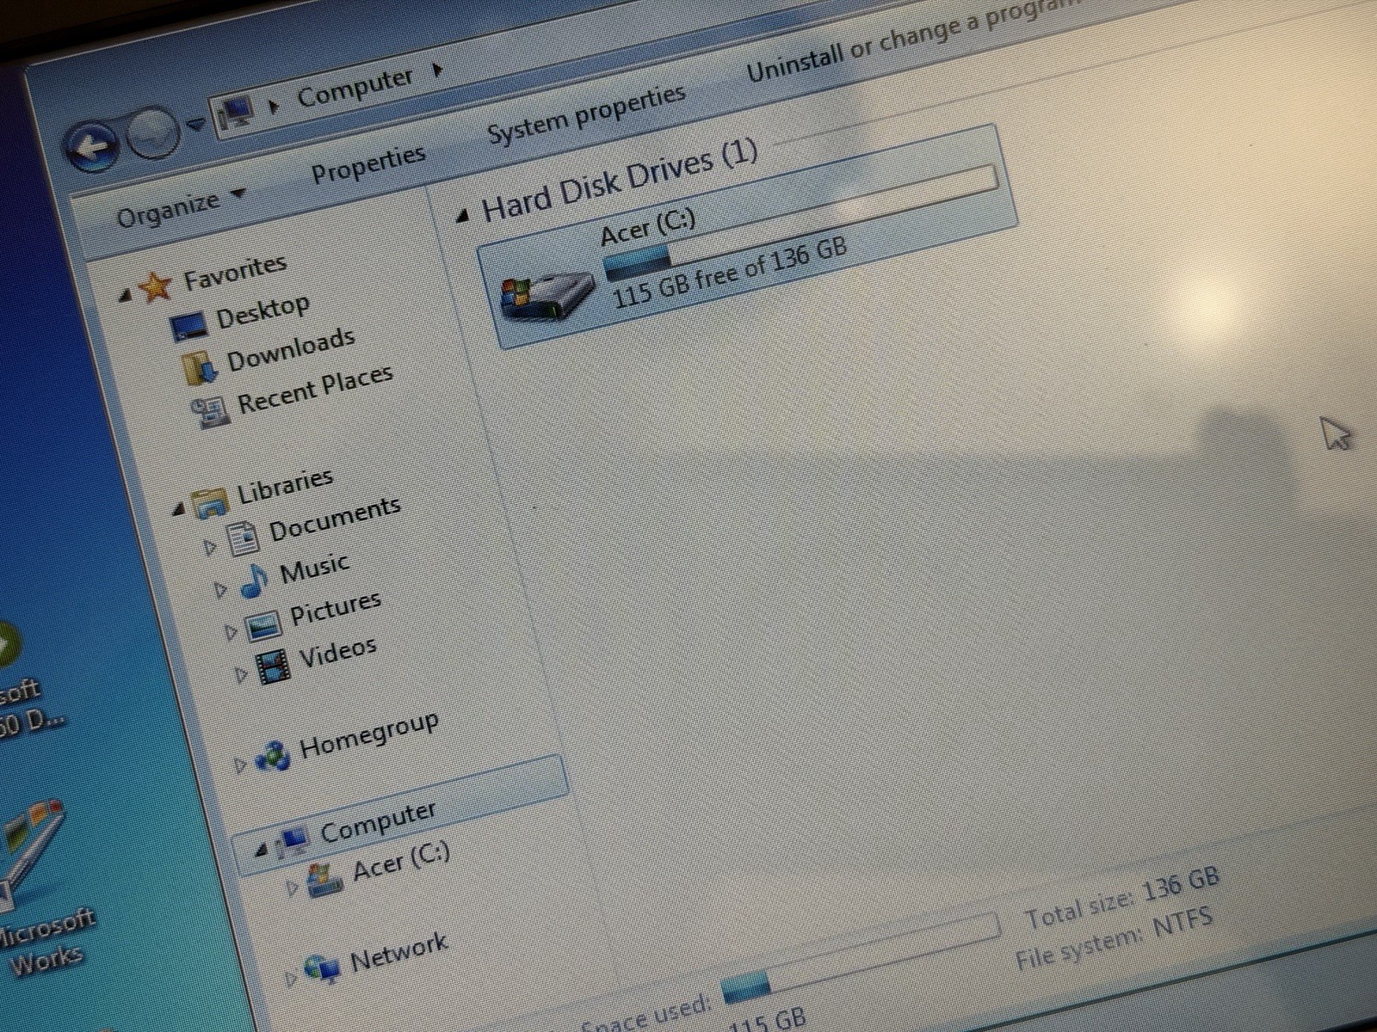Open the Pictures library

(335, 608)
